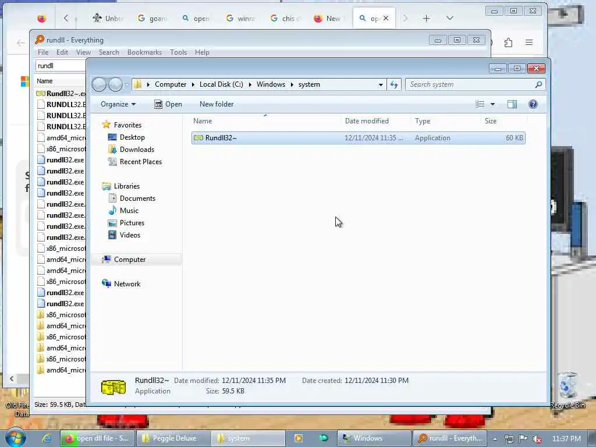The width and height of the screenshot is (596, 447).
Task: Open a new tab in Firefox
Action: click(426, 18)
